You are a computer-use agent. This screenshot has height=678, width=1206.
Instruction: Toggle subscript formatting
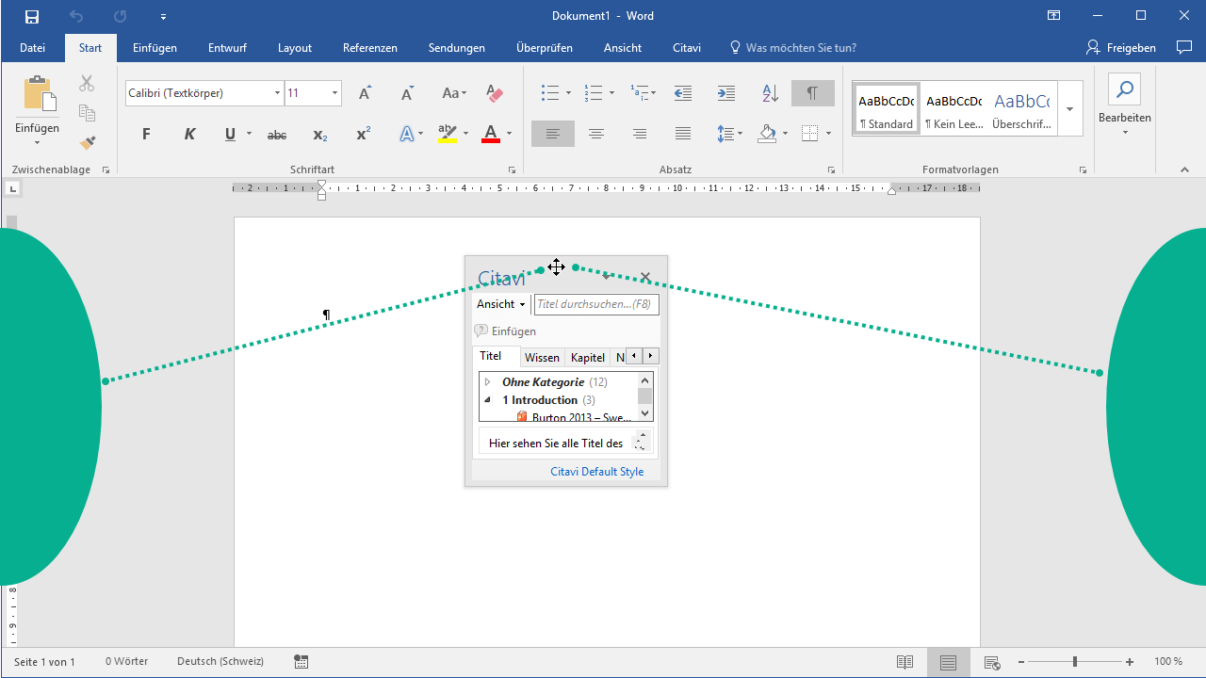(x=320, y=135)
